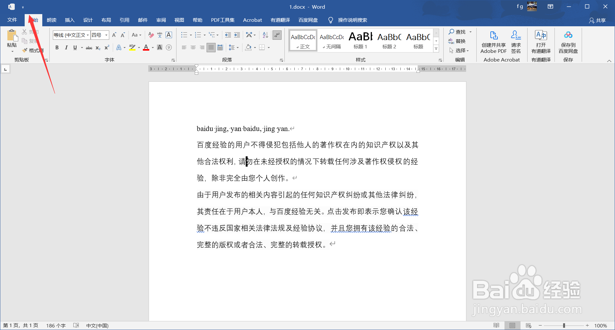615x330 pixels.
Task: Switch to 布局 tab
Action: 106,20
